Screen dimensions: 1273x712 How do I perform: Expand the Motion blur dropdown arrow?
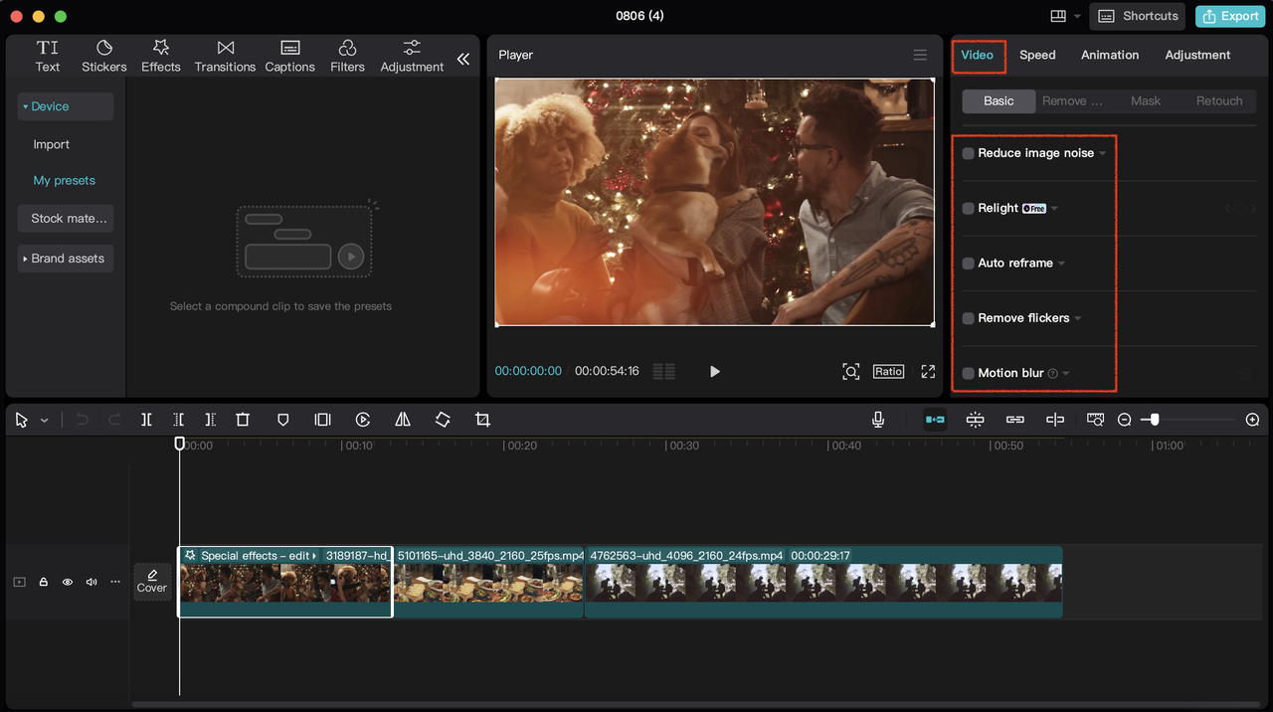(x=1066, y=374)
